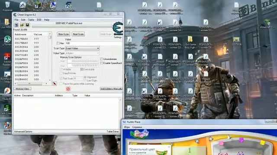
Task: Select the Evil Santa Boss Fight folder
Action: pyautogui.click(x=190, y=42)
